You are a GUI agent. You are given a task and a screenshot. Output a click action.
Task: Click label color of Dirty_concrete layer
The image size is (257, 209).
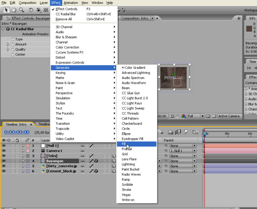28,166
